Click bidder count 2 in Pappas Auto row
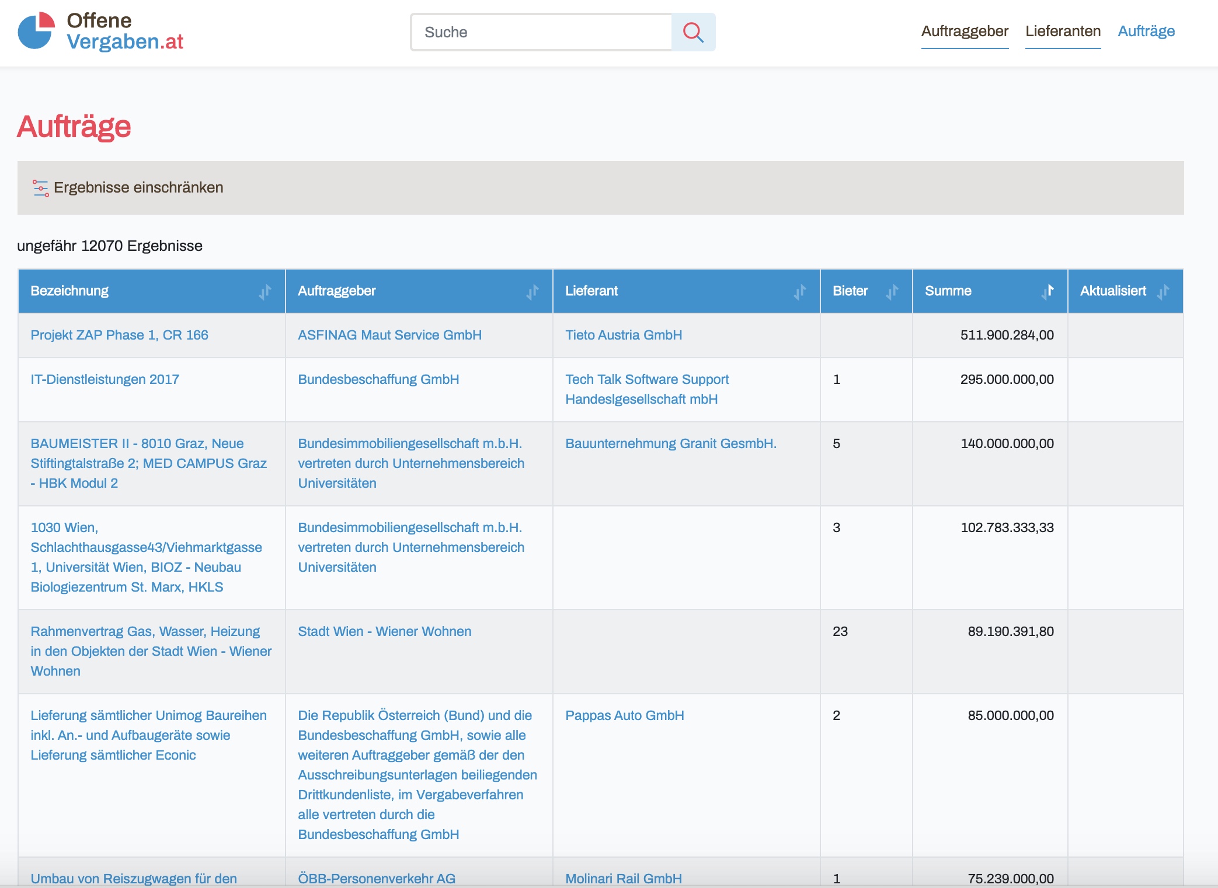The height and width of the screenshot is (888, 1218). [x=837, y=715]
